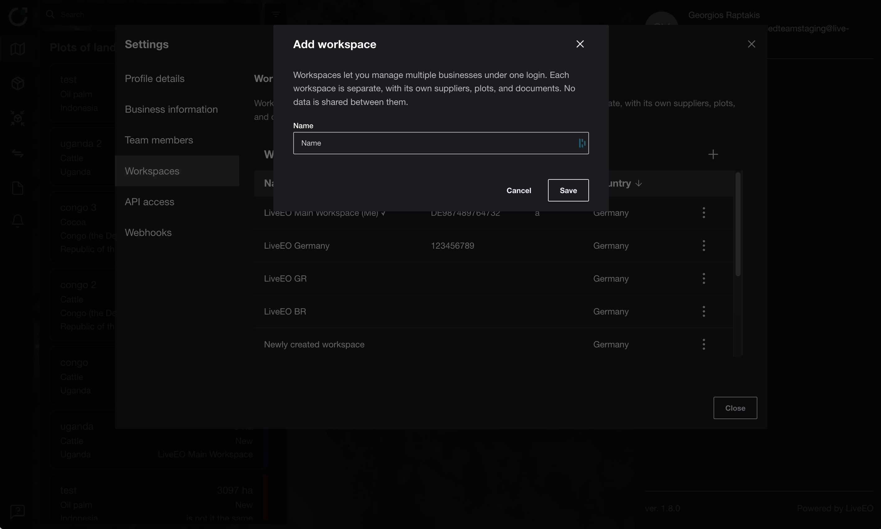The image size is (881, 529).
Task: Click the plus icon to add workspace
Action: 713,154
